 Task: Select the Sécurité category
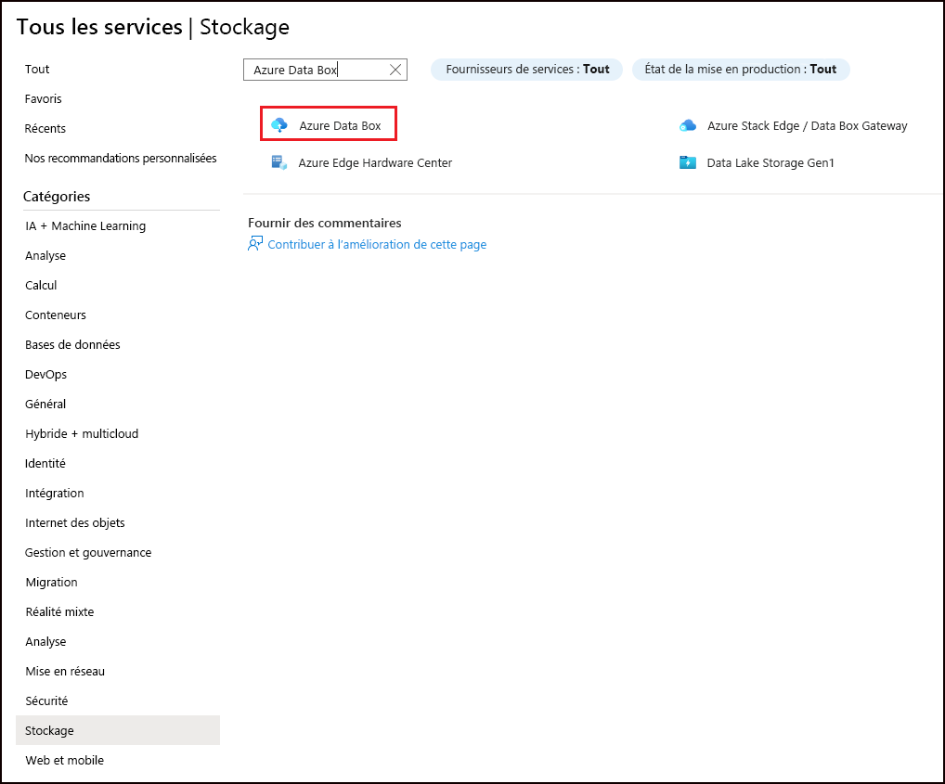pyautogui.click(x=46, y=700)
